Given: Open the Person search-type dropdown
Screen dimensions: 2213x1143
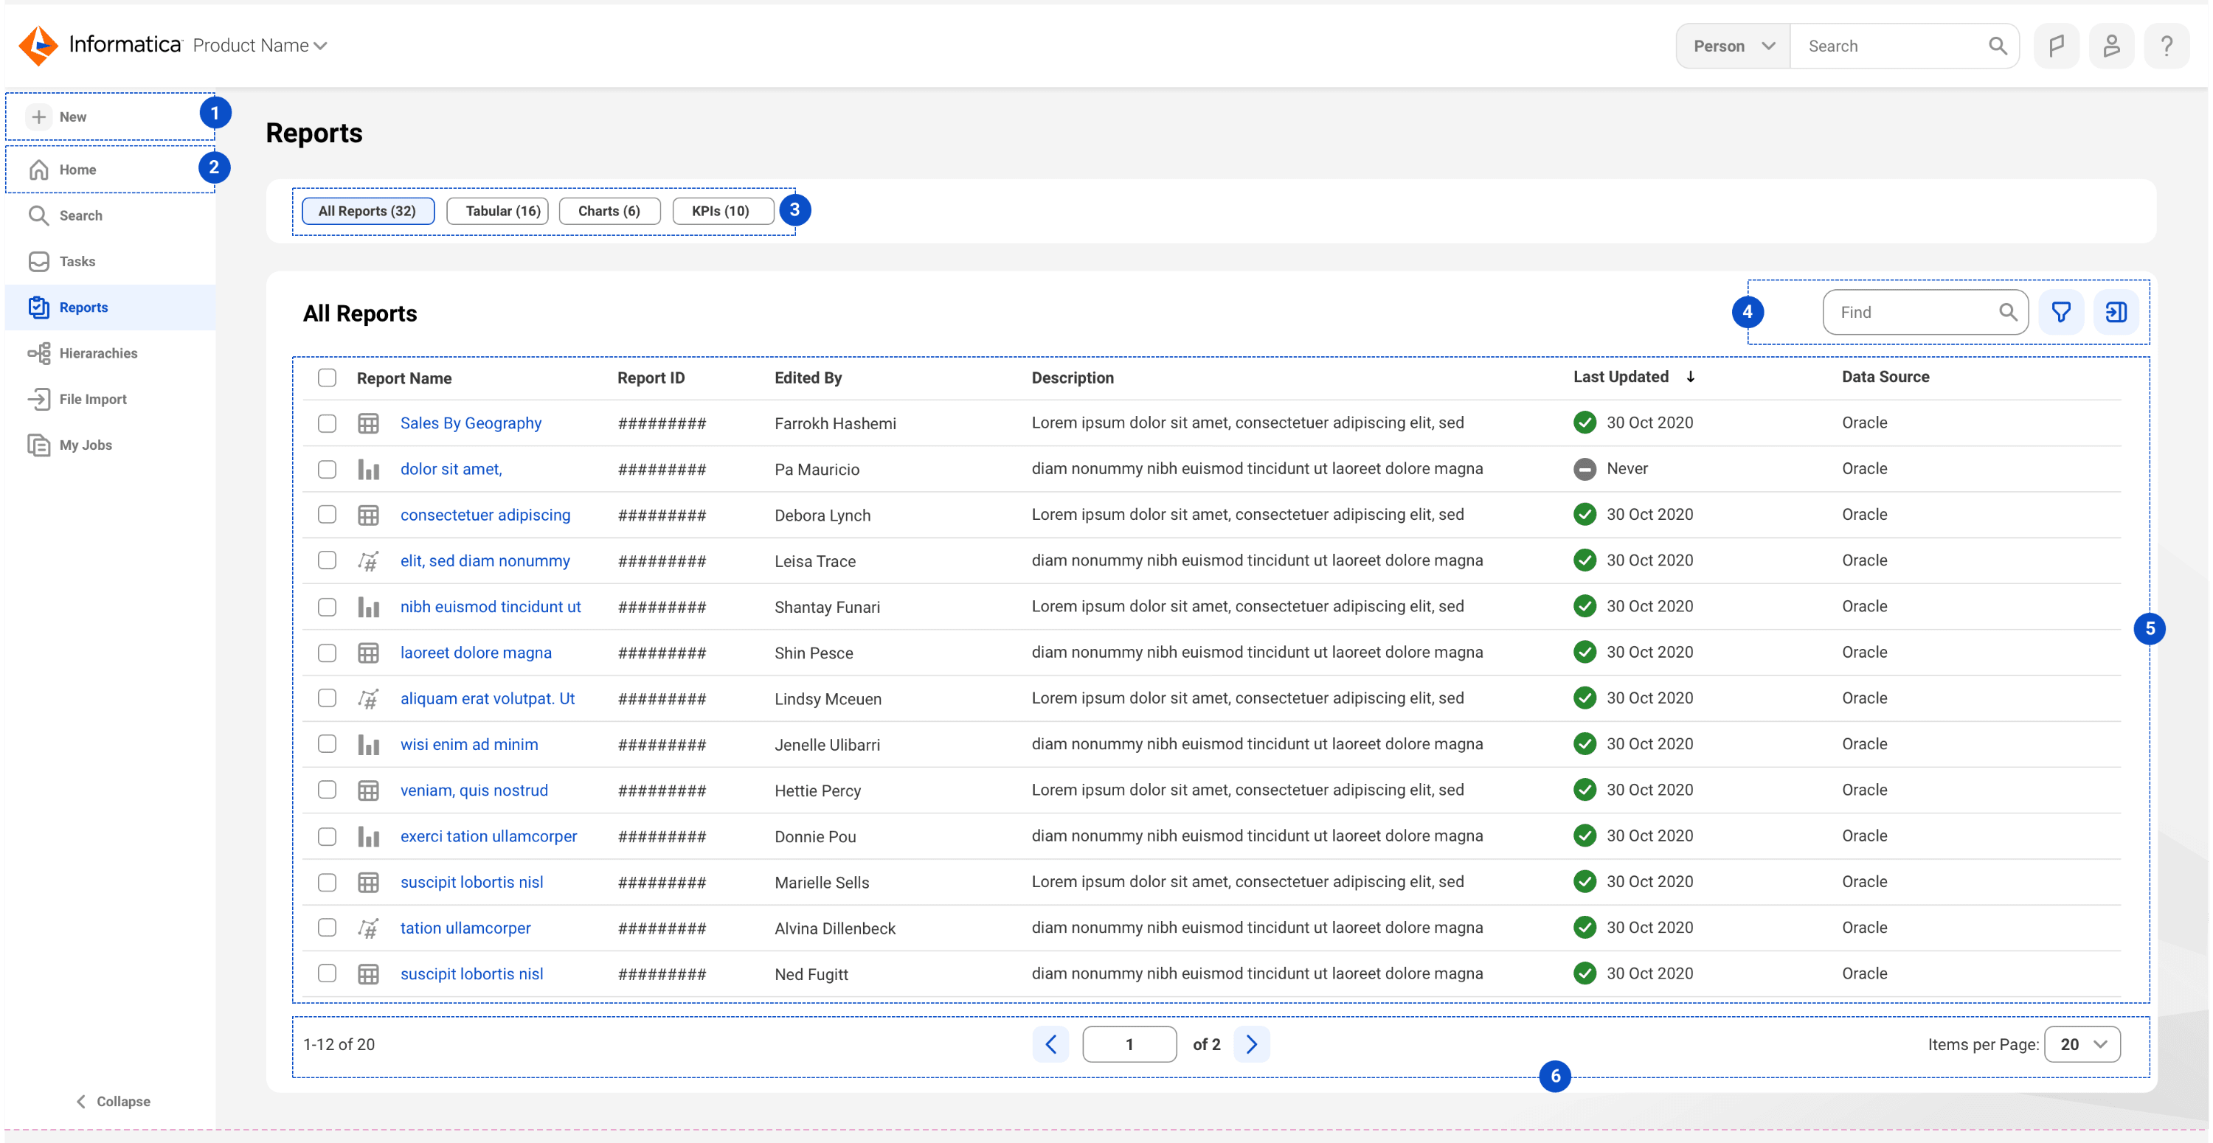Looking at the screenshot, I should click(1733, 46).
